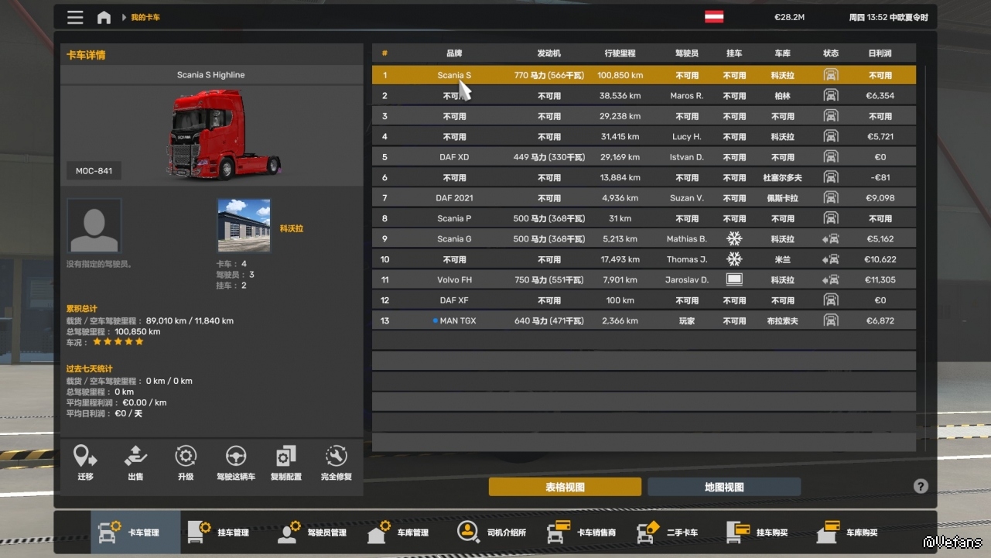991x558 pixels.
Task: Click the snowflake trailer icon for Mathias B.
Action: (734, 239)
